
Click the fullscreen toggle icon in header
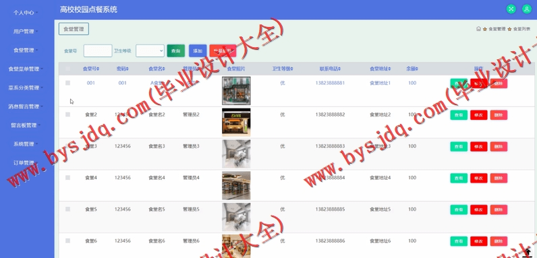(x=511, y=9)
